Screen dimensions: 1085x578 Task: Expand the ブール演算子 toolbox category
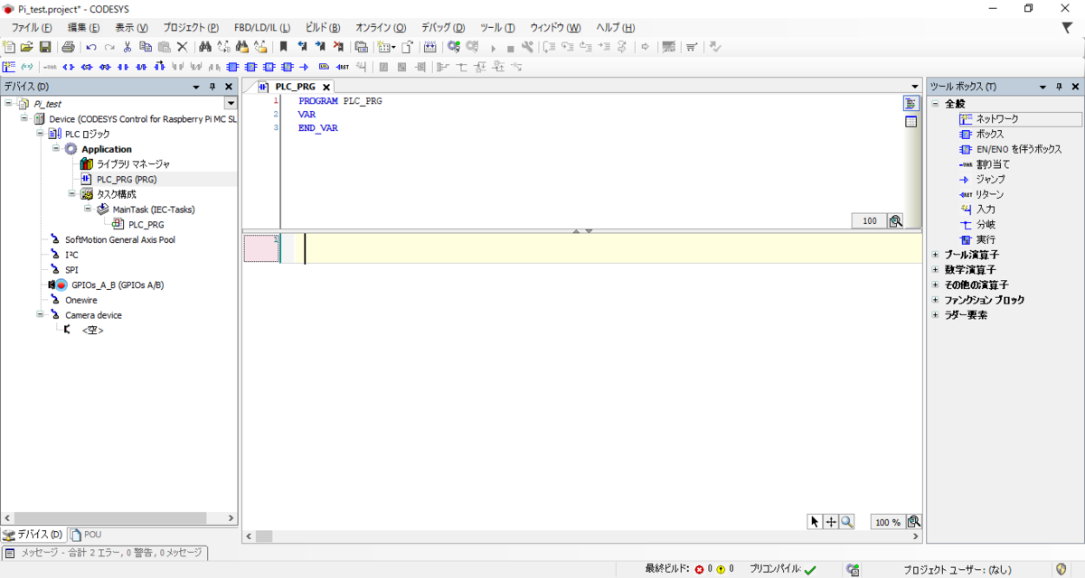[936, 255]
